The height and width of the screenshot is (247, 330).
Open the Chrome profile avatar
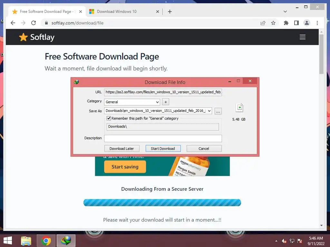point(307,23)
